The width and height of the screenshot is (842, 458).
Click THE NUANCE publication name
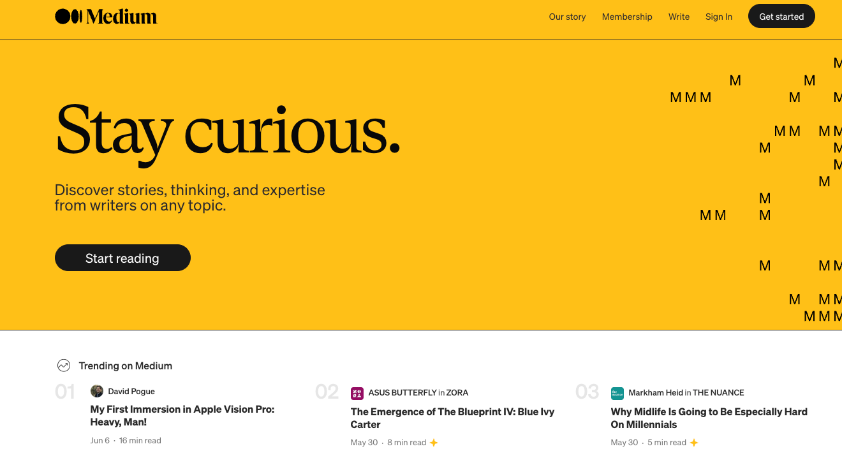tap(716, 393)
